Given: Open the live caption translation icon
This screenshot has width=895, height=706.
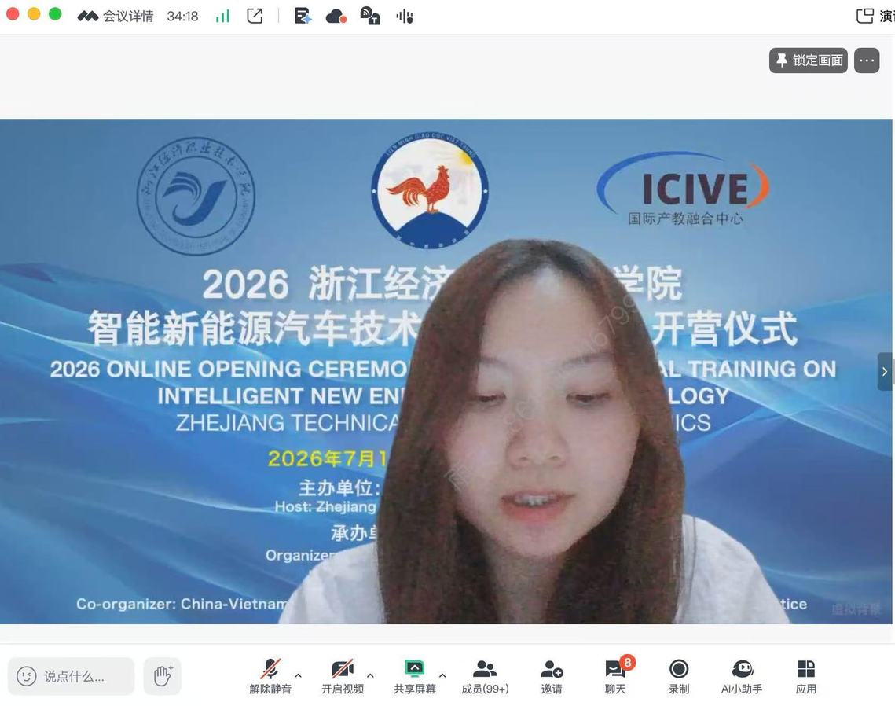Looking at the screenshot, I should 370,16.
